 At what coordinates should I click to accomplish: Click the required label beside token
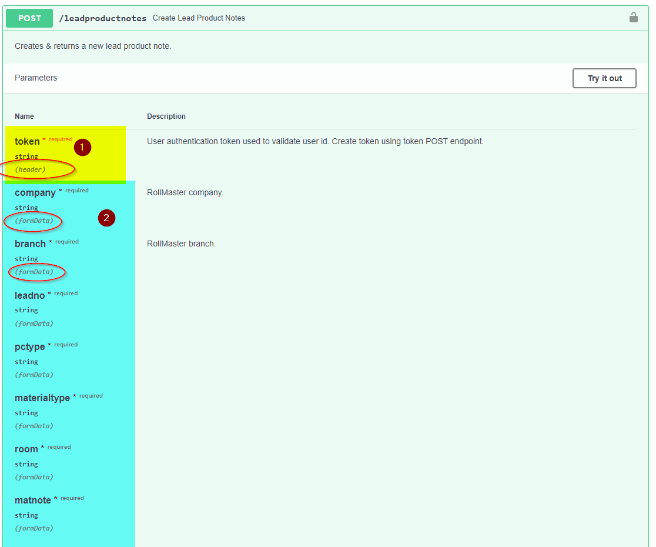coord(61,138)
